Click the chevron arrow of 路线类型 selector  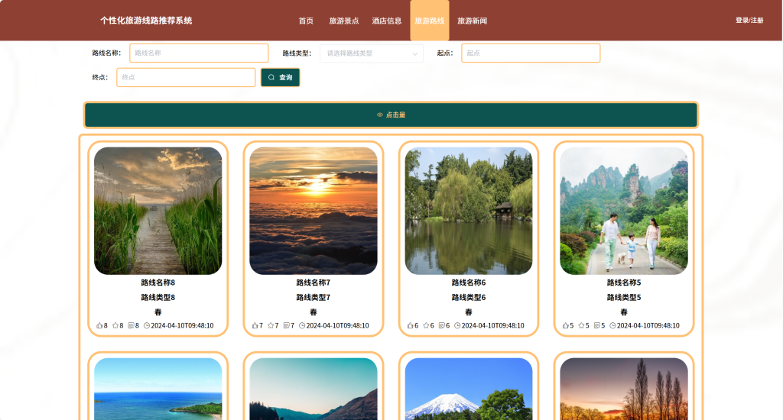click(414, 54)
